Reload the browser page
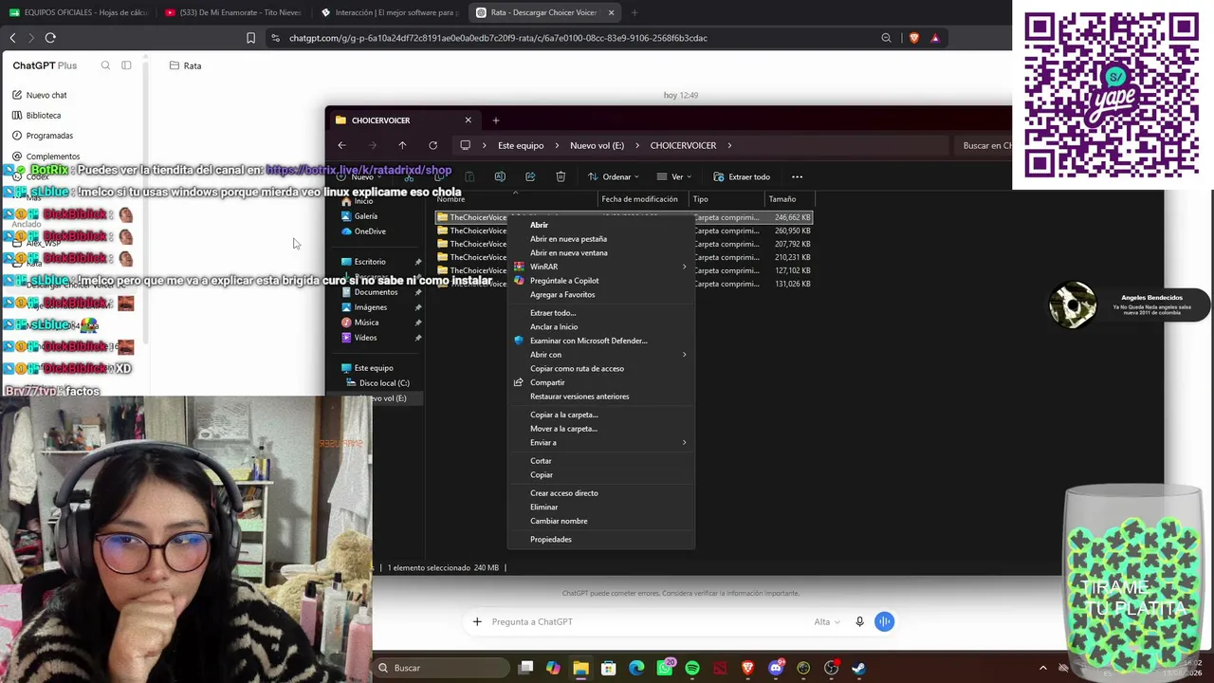Viewport: 1214px width, 683px height. pyautogui.click(x=50, y=38)
